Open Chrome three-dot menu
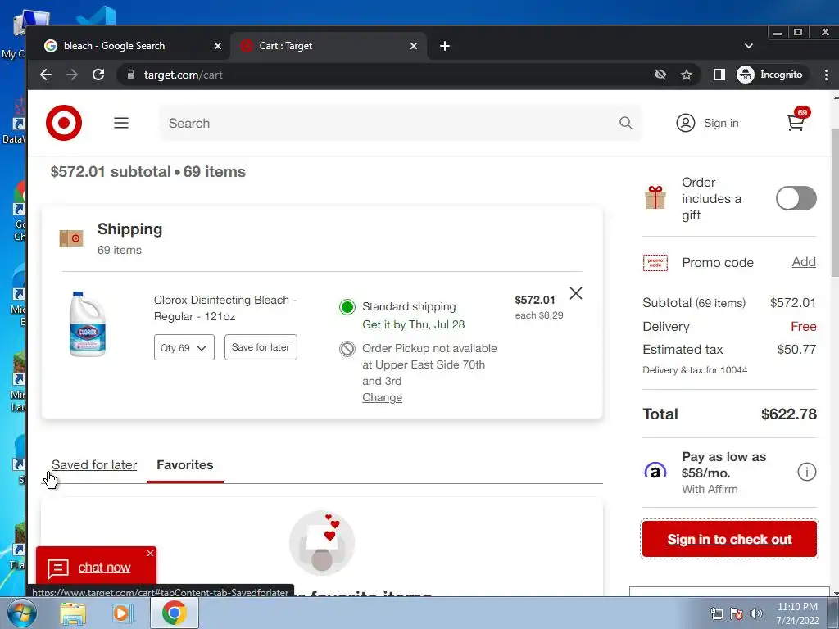The height and width of the screenshot is (629, 839). click(826, 75)
